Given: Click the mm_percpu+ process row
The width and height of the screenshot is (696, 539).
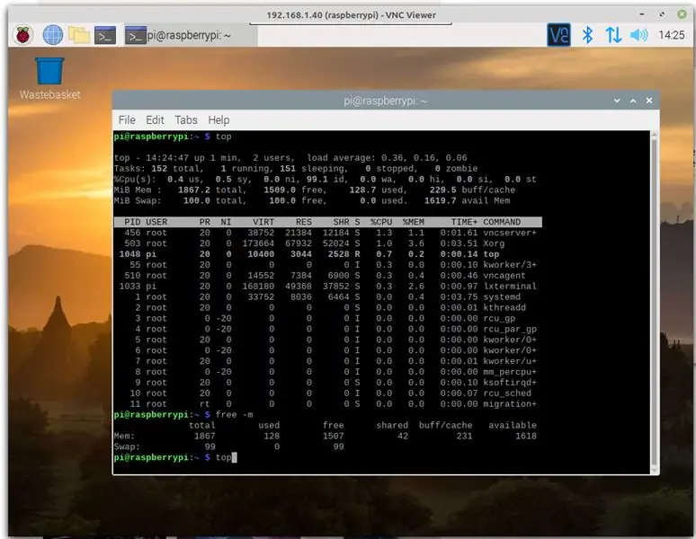Looking at the screenshot, I should click(327, 372).
